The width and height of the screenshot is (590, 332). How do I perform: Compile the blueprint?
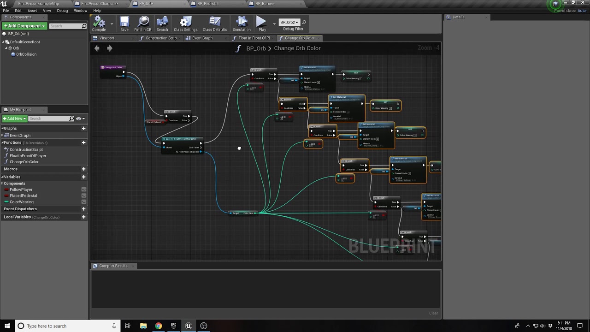click(x=99, y=24)
